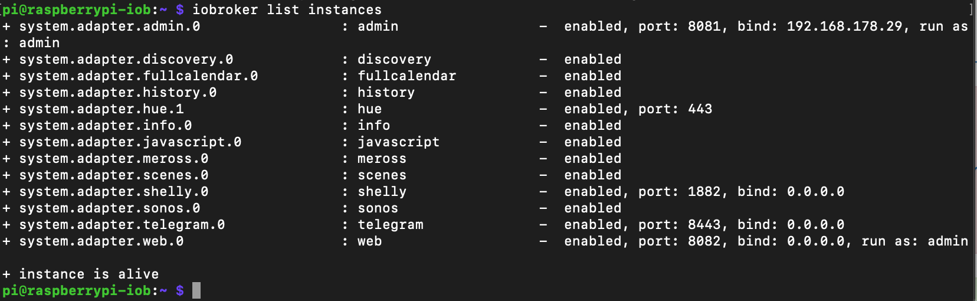The width and height of the screenshot is (977, 301).
Task: Click port 1882 in shelly row
Action: (704, 191)
